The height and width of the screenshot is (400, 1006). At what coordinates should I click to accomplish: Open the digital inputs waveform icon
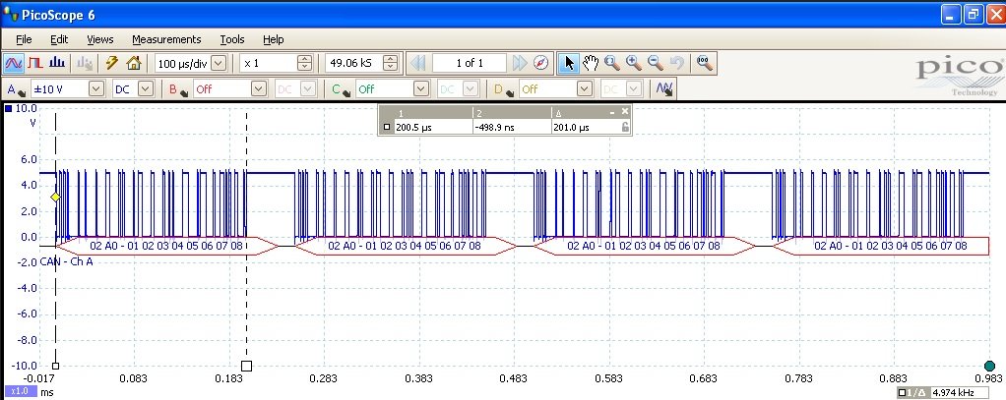tap(664, 89)
